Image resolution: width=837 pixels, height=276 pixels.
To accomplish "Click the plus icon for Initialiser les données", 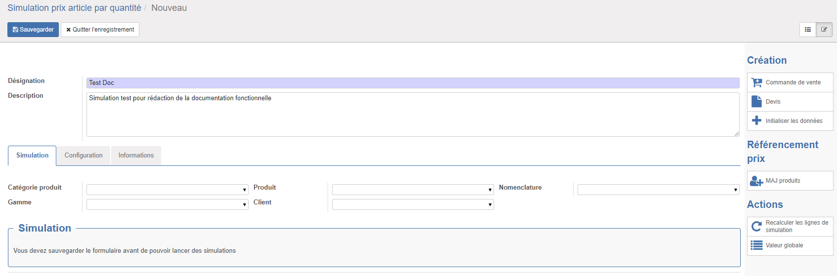I will click(756, 120).
